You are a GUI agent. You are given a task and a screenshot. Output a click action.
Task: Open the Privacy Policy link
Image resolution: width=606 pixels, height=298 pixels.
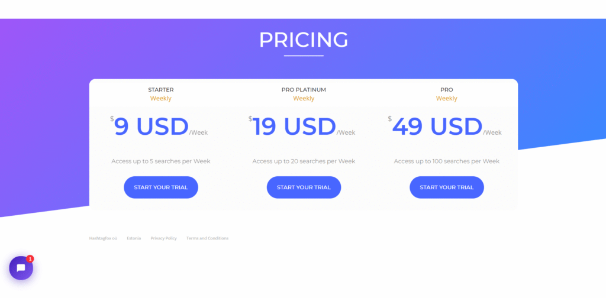(x=164, y=238)
